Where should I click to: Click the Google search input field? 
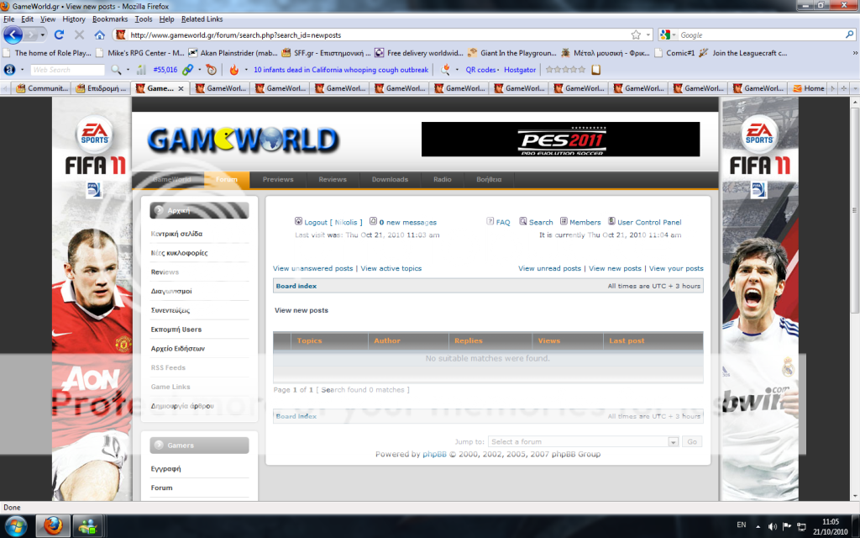(761, 34)
